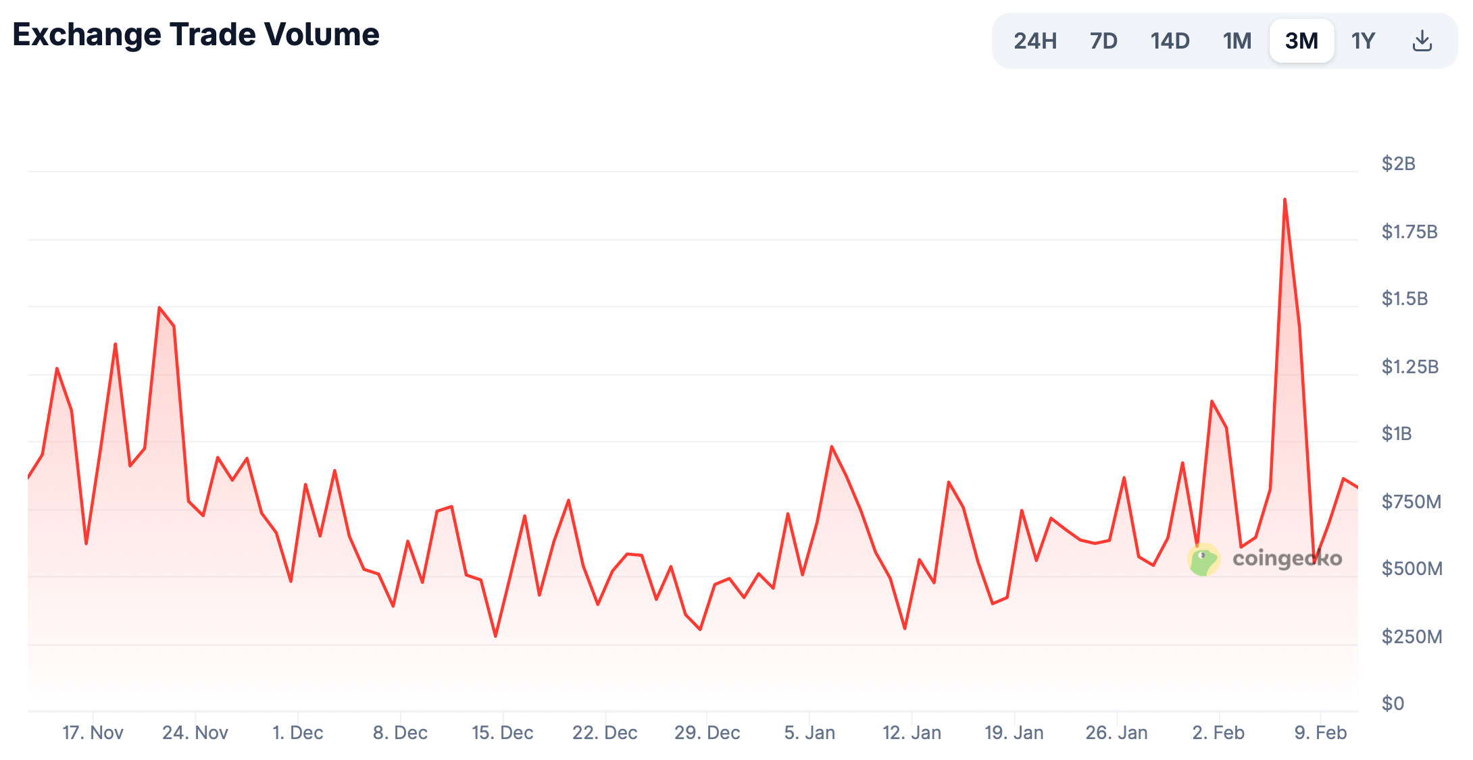Show the 1Y trade volume range
Viewport: 1473px width, 760px height.
click(1363, 41)
